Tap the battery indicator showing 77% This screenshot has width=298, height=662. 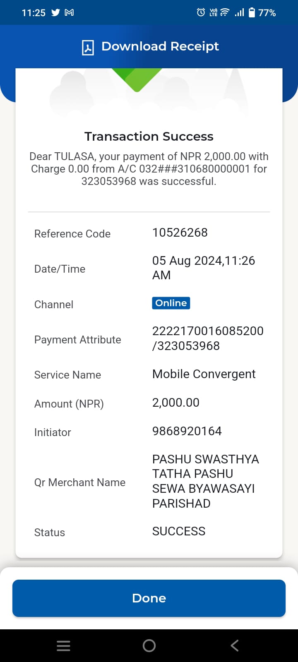pyautogui.click(x=262, y=13)
